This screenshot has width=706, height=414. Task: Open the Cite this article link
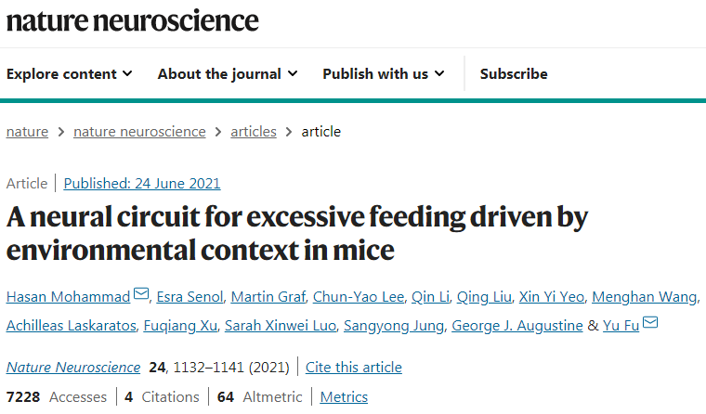(354, 368)
